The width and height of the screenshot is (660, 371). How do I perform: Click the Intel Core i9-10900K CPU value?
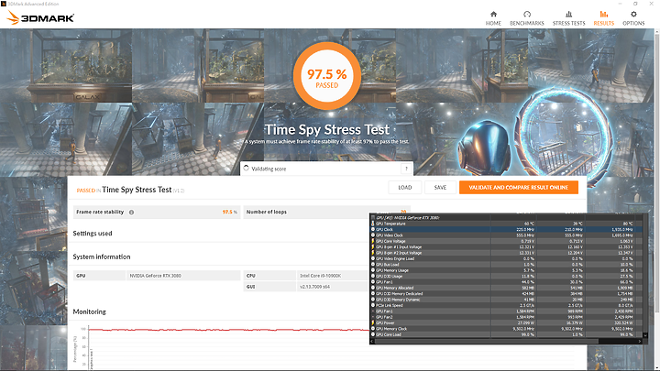320,276
